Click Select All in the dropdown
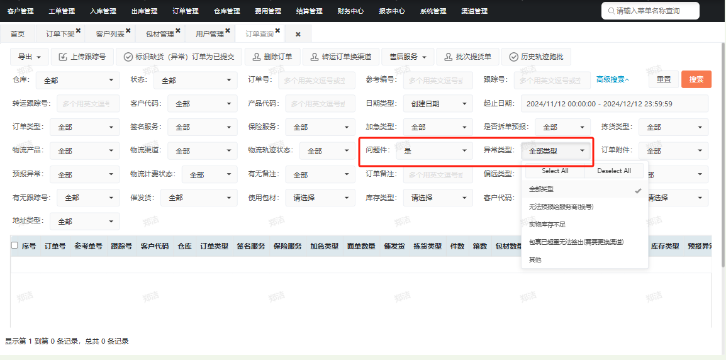 click(555, 171)
